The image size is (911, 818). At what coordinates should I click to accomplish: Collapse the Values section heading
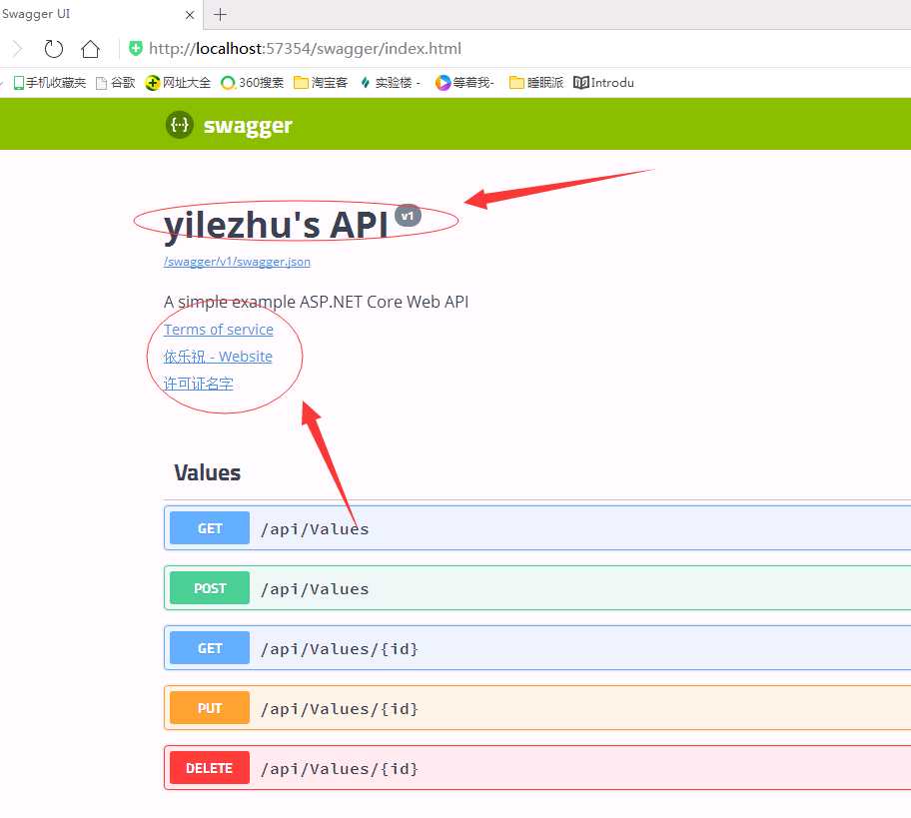point(208,472)
